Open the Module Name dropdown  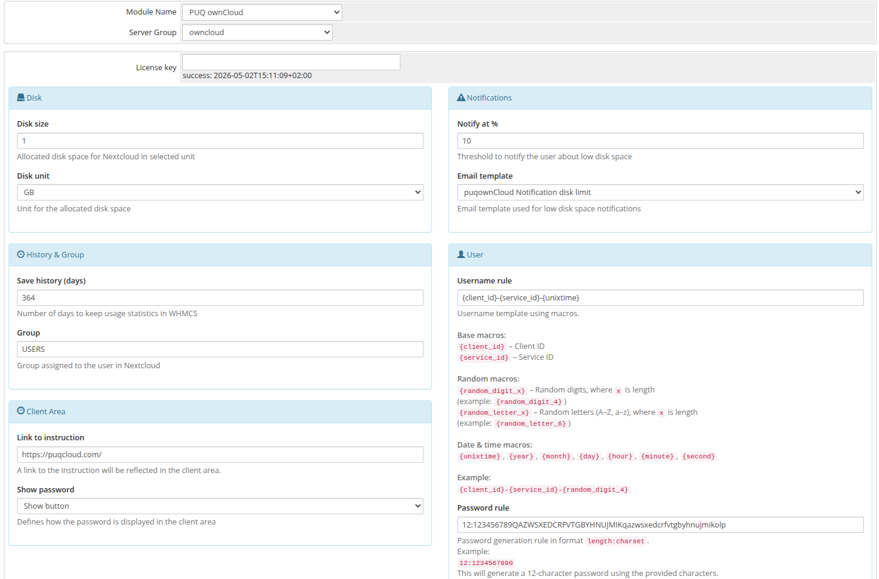point(262,12)
